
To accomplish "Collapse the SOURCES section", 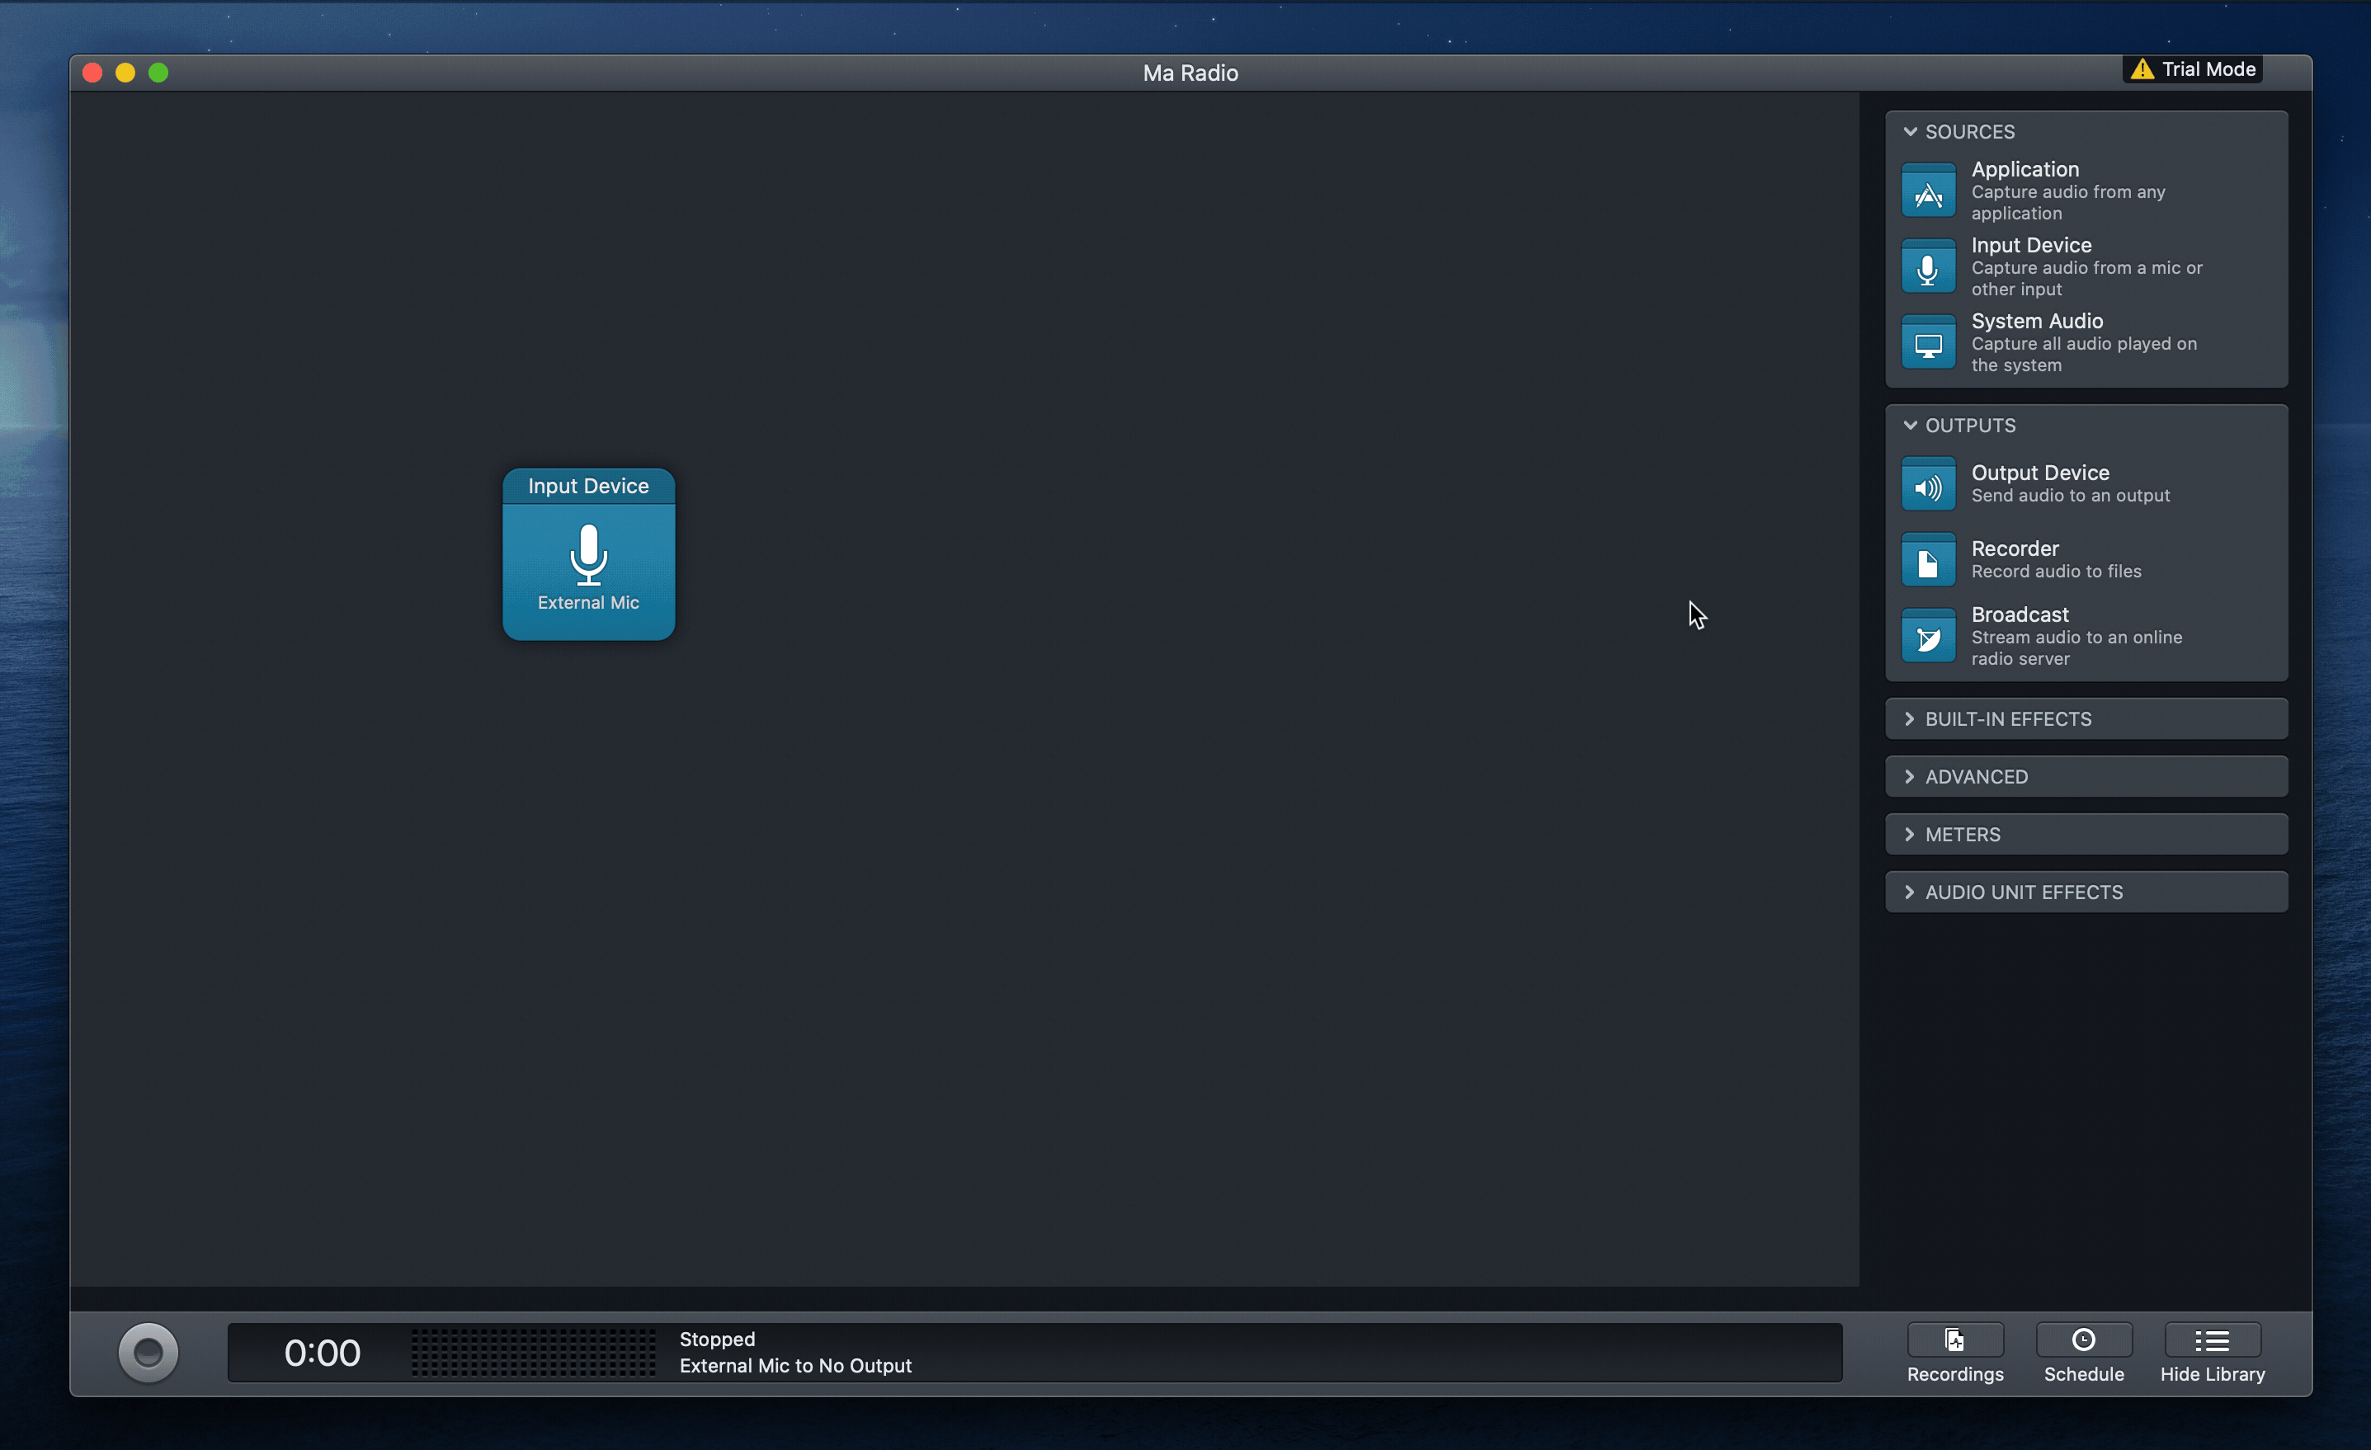I will click(1910, 132).
